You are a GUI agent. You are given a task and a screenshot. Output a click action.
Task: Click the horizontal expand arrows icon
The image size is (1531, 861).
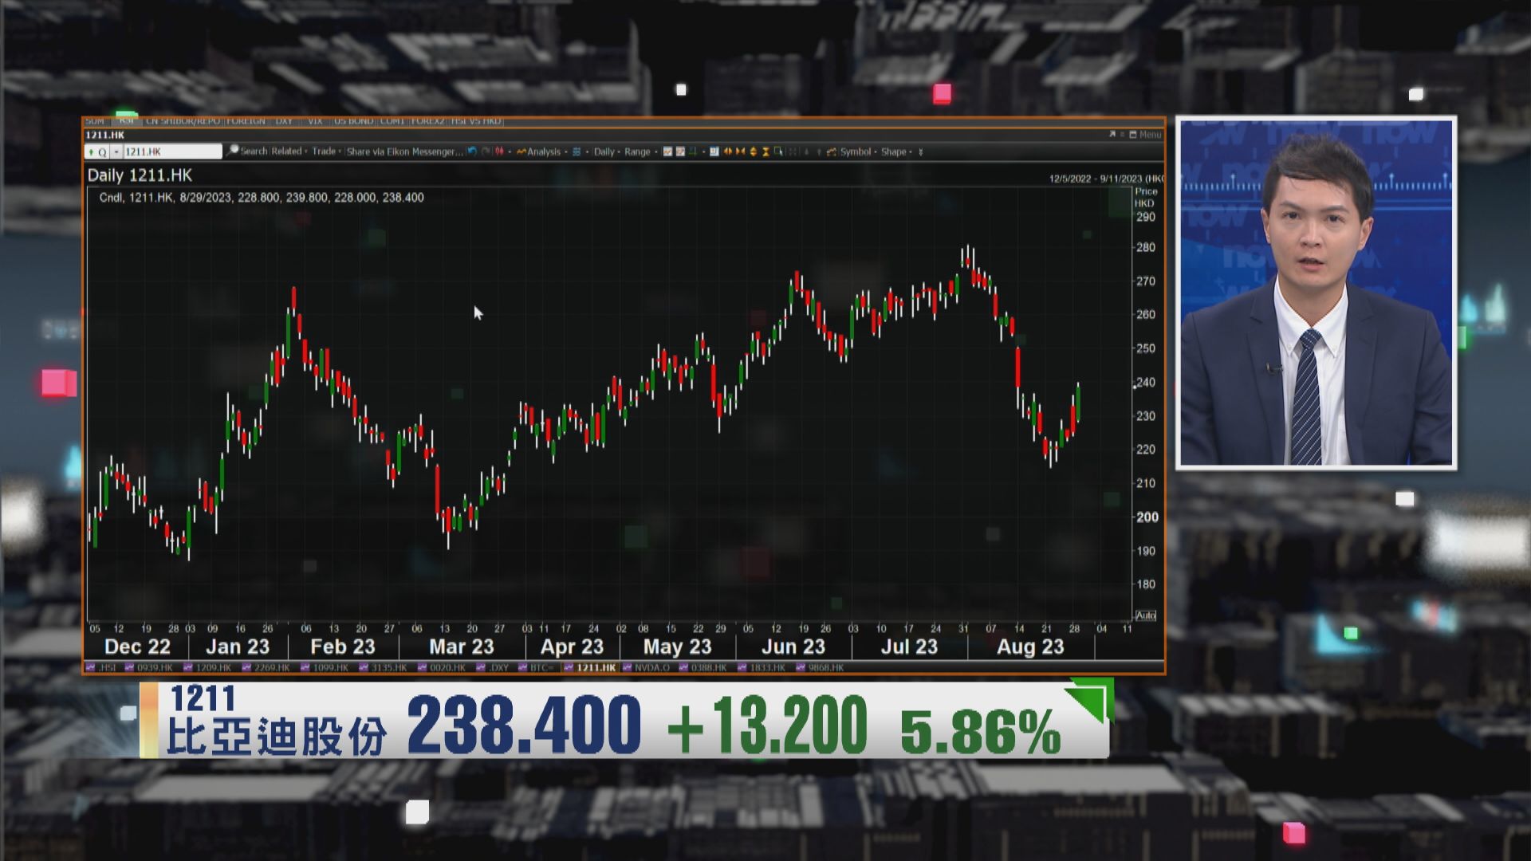(727, 151)
